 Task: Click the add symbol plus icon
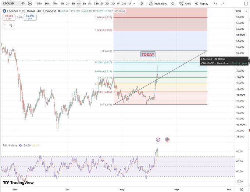pyautogui.click(x=30, y=4)
